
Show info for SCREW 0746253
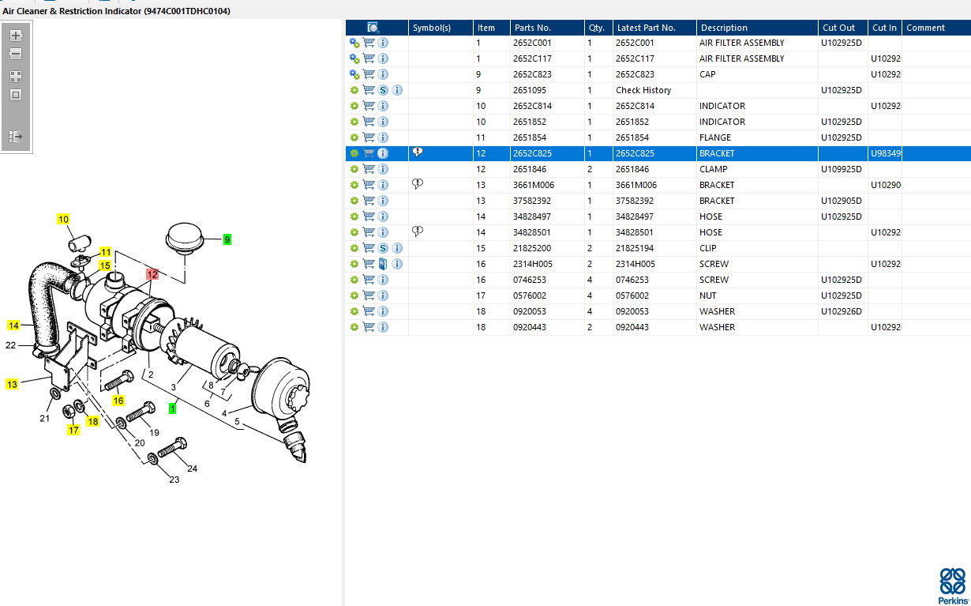pyautogui.click(x=383, y=280)
